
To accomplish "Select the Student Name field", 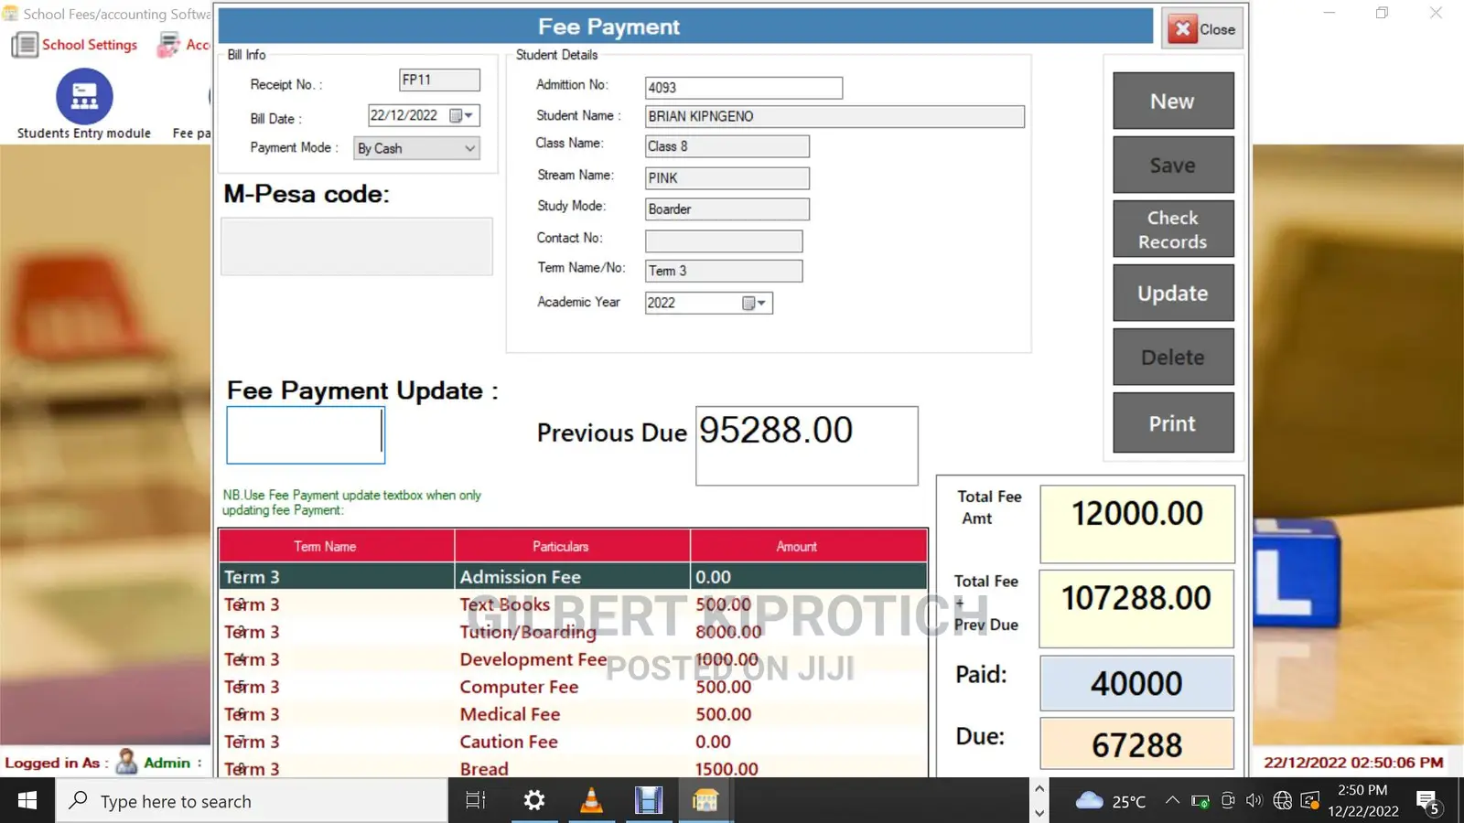I will tap(834, 116).
